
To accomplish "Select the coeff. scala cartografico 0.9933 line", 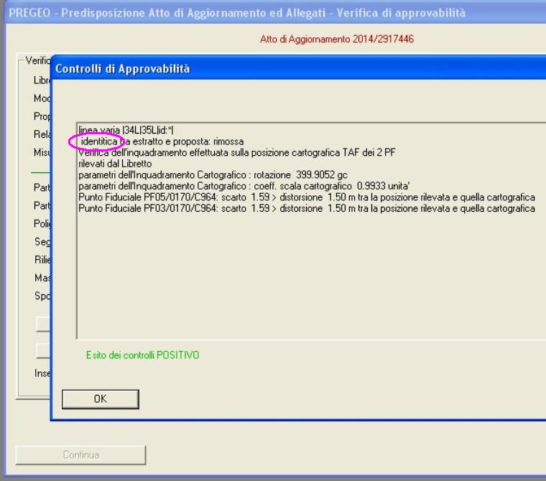I will tap(244, 186).
